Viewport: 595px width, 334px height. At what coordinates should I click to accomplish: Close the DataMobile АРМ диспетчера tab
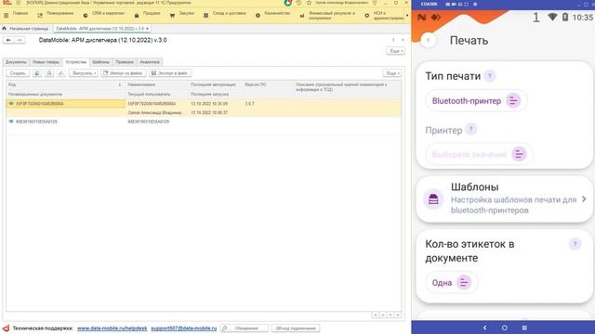point(147,29)
